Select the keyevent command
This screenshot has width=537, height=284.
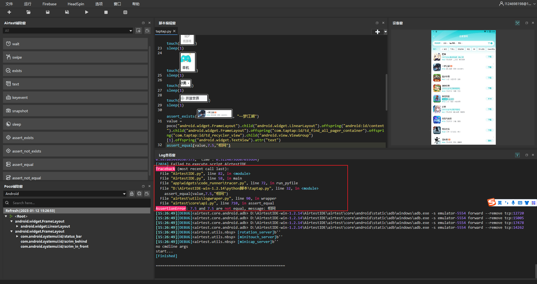click(75, 97)
